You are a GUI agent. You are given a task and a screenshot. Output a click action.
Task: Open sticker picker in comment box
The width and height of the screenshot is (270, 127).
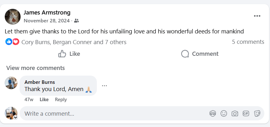pyautogui.click(x=257, y=113)
